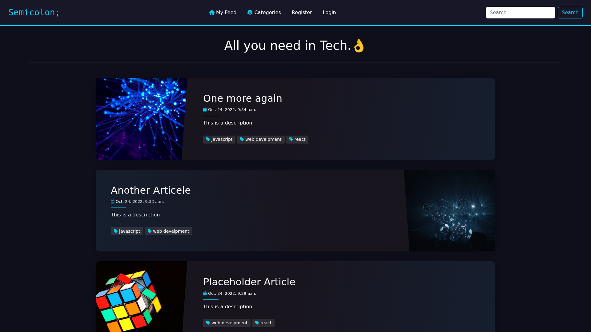Open the One more again article title

243,98
